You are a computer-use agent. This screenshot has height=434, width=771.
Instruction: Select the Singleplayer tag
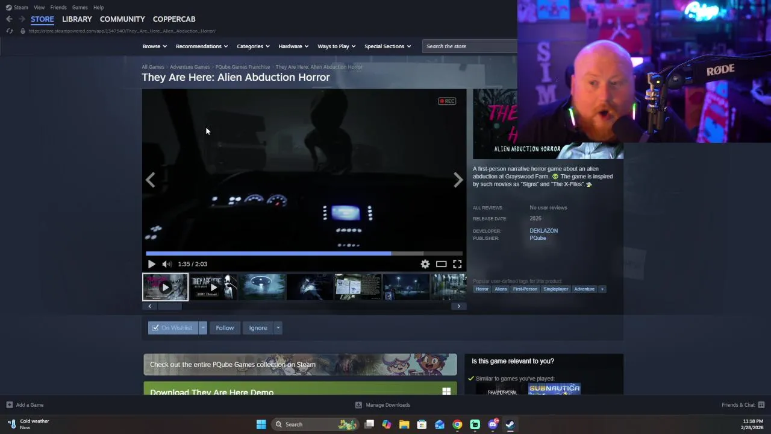pyautogui.click(x=555, y=289)
